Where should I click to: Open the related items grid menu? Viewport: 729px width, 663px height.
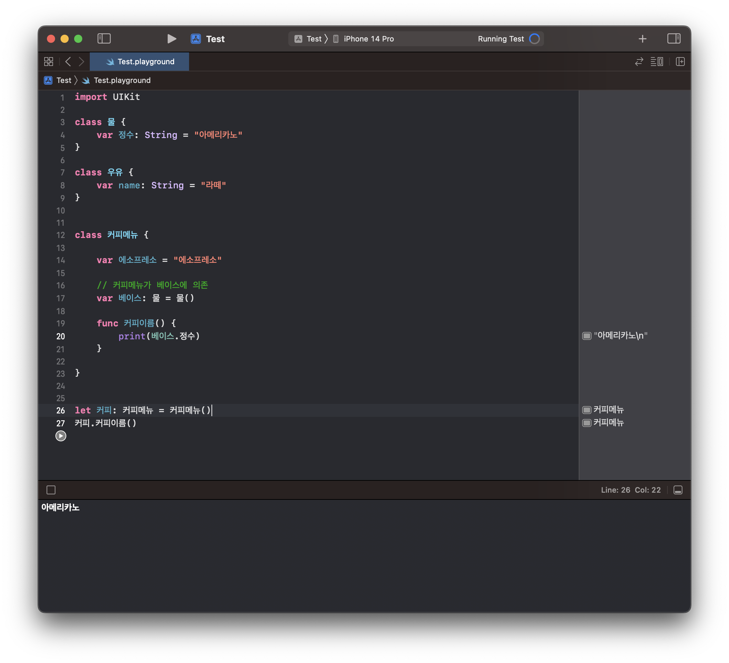pyautogui.click(x=49, y=62)
